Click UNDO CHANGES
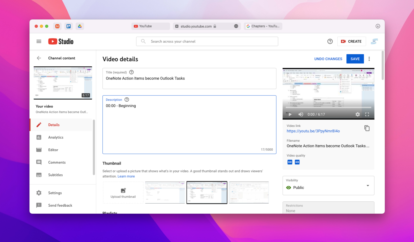 coord(328,59)
